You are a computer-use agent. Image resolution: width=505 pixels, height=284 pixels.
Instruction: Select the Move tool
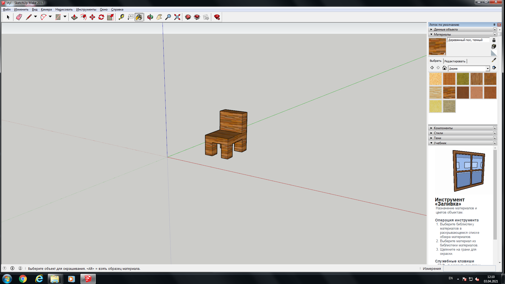click(x=92, y=17)
